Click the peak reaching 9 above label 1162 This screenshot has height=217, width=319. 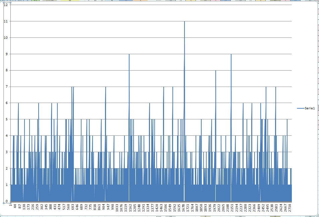coord(129,54)
